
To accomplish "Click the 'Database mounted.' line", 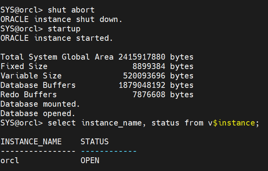I will pos(40,104).
